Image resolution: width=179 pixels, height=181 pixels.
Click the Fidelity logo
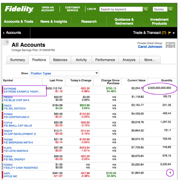pyautogui.click(x=19, y=9)
